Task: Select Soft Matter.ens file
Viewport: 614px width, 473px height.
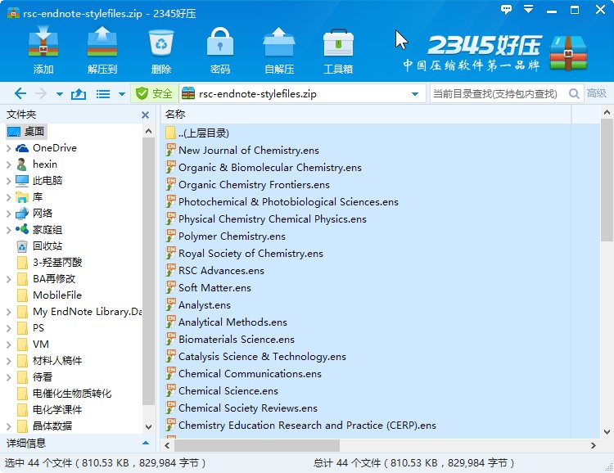Action: (x=214, y=288)
